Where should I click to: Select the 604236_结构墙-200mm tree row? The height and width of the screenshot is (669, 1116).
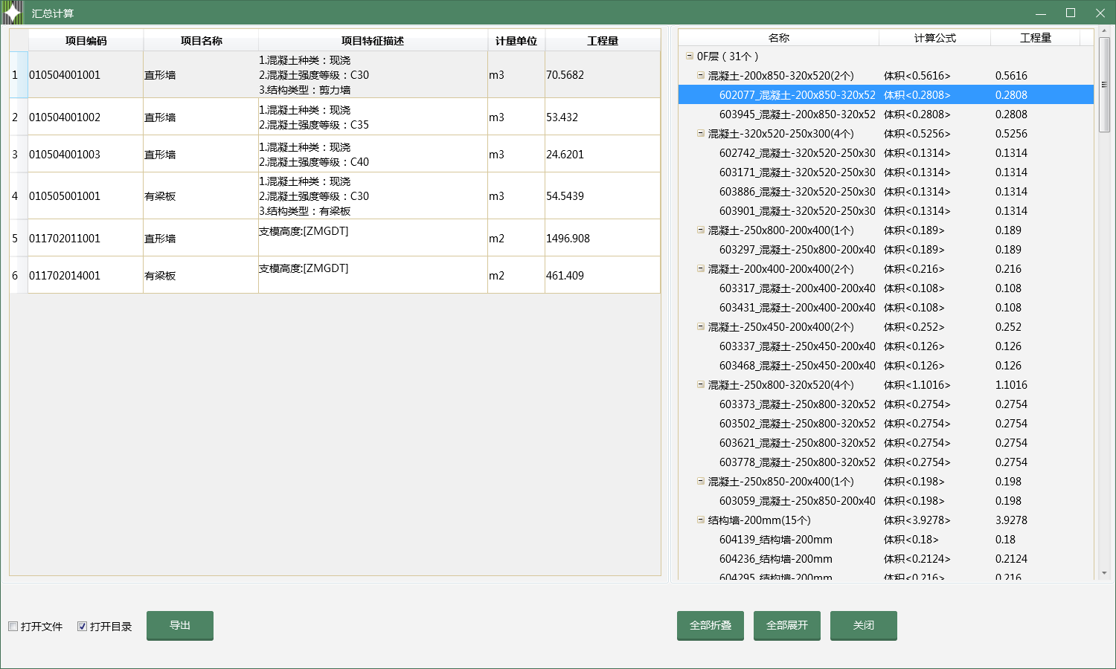(x=886, y=558)
